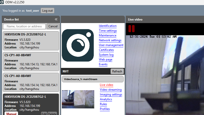Select first HIKVISION DS-2CD2087G2-L device card
Image resolution: width=204 pixels, height=115 pixels.
pos(31,41)
